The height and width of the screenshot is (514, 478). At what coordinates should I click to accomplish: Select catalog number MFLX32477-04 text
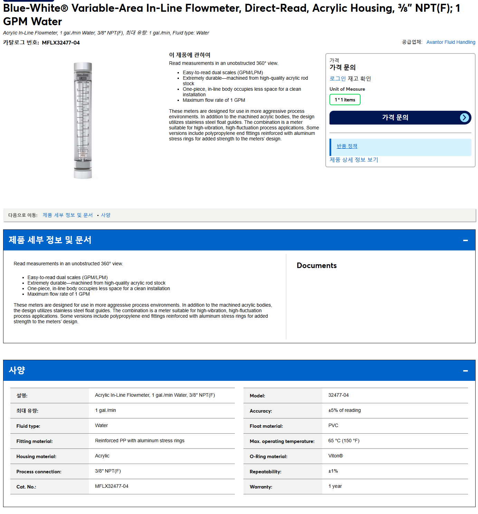tap(61, 43)
